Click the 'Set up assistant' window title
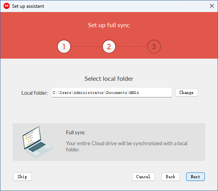Screen dimensions: 218x191 28,6
